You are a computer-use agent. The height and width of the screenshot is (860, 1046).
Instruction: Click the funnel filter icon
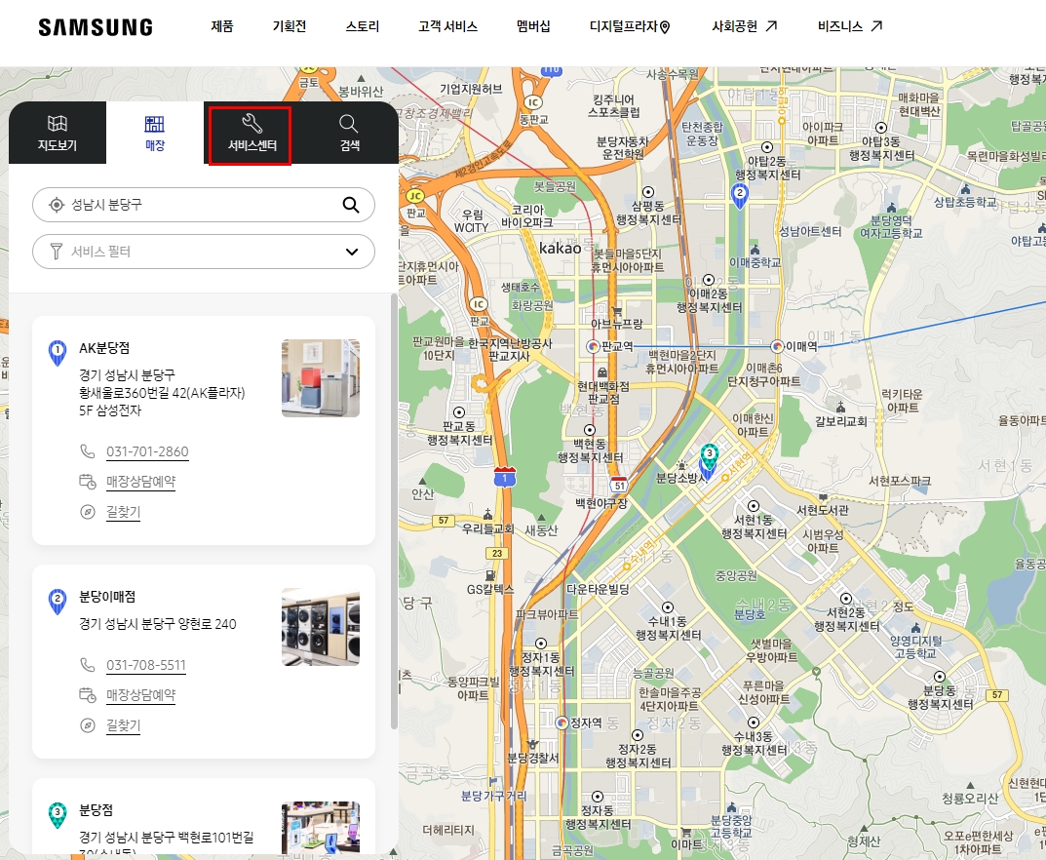(57, 252)
